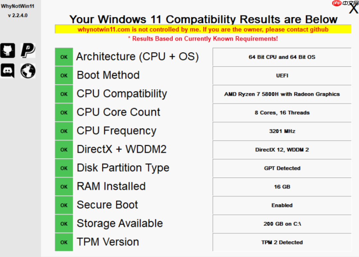The width and height of the screenshot is (359, 257).
Task: Click the PayPal donation icon
Action: tap(28, 50)
